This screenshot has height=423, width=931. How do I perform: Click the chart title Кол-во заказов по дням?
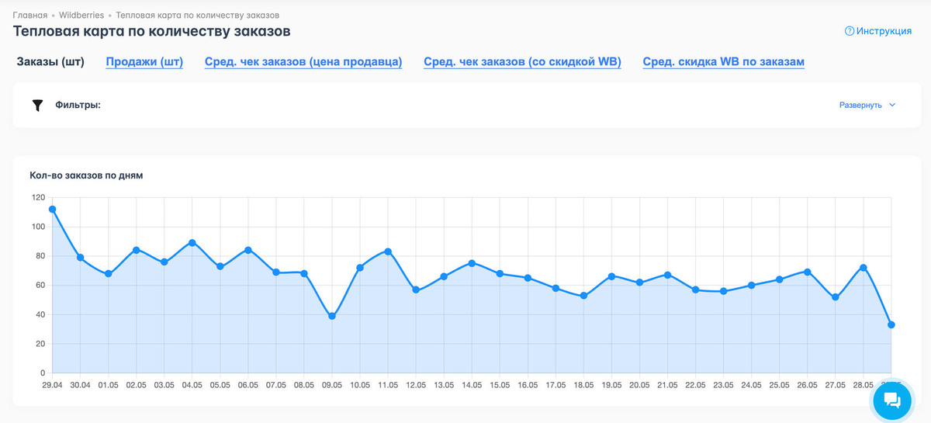[86, 175]
